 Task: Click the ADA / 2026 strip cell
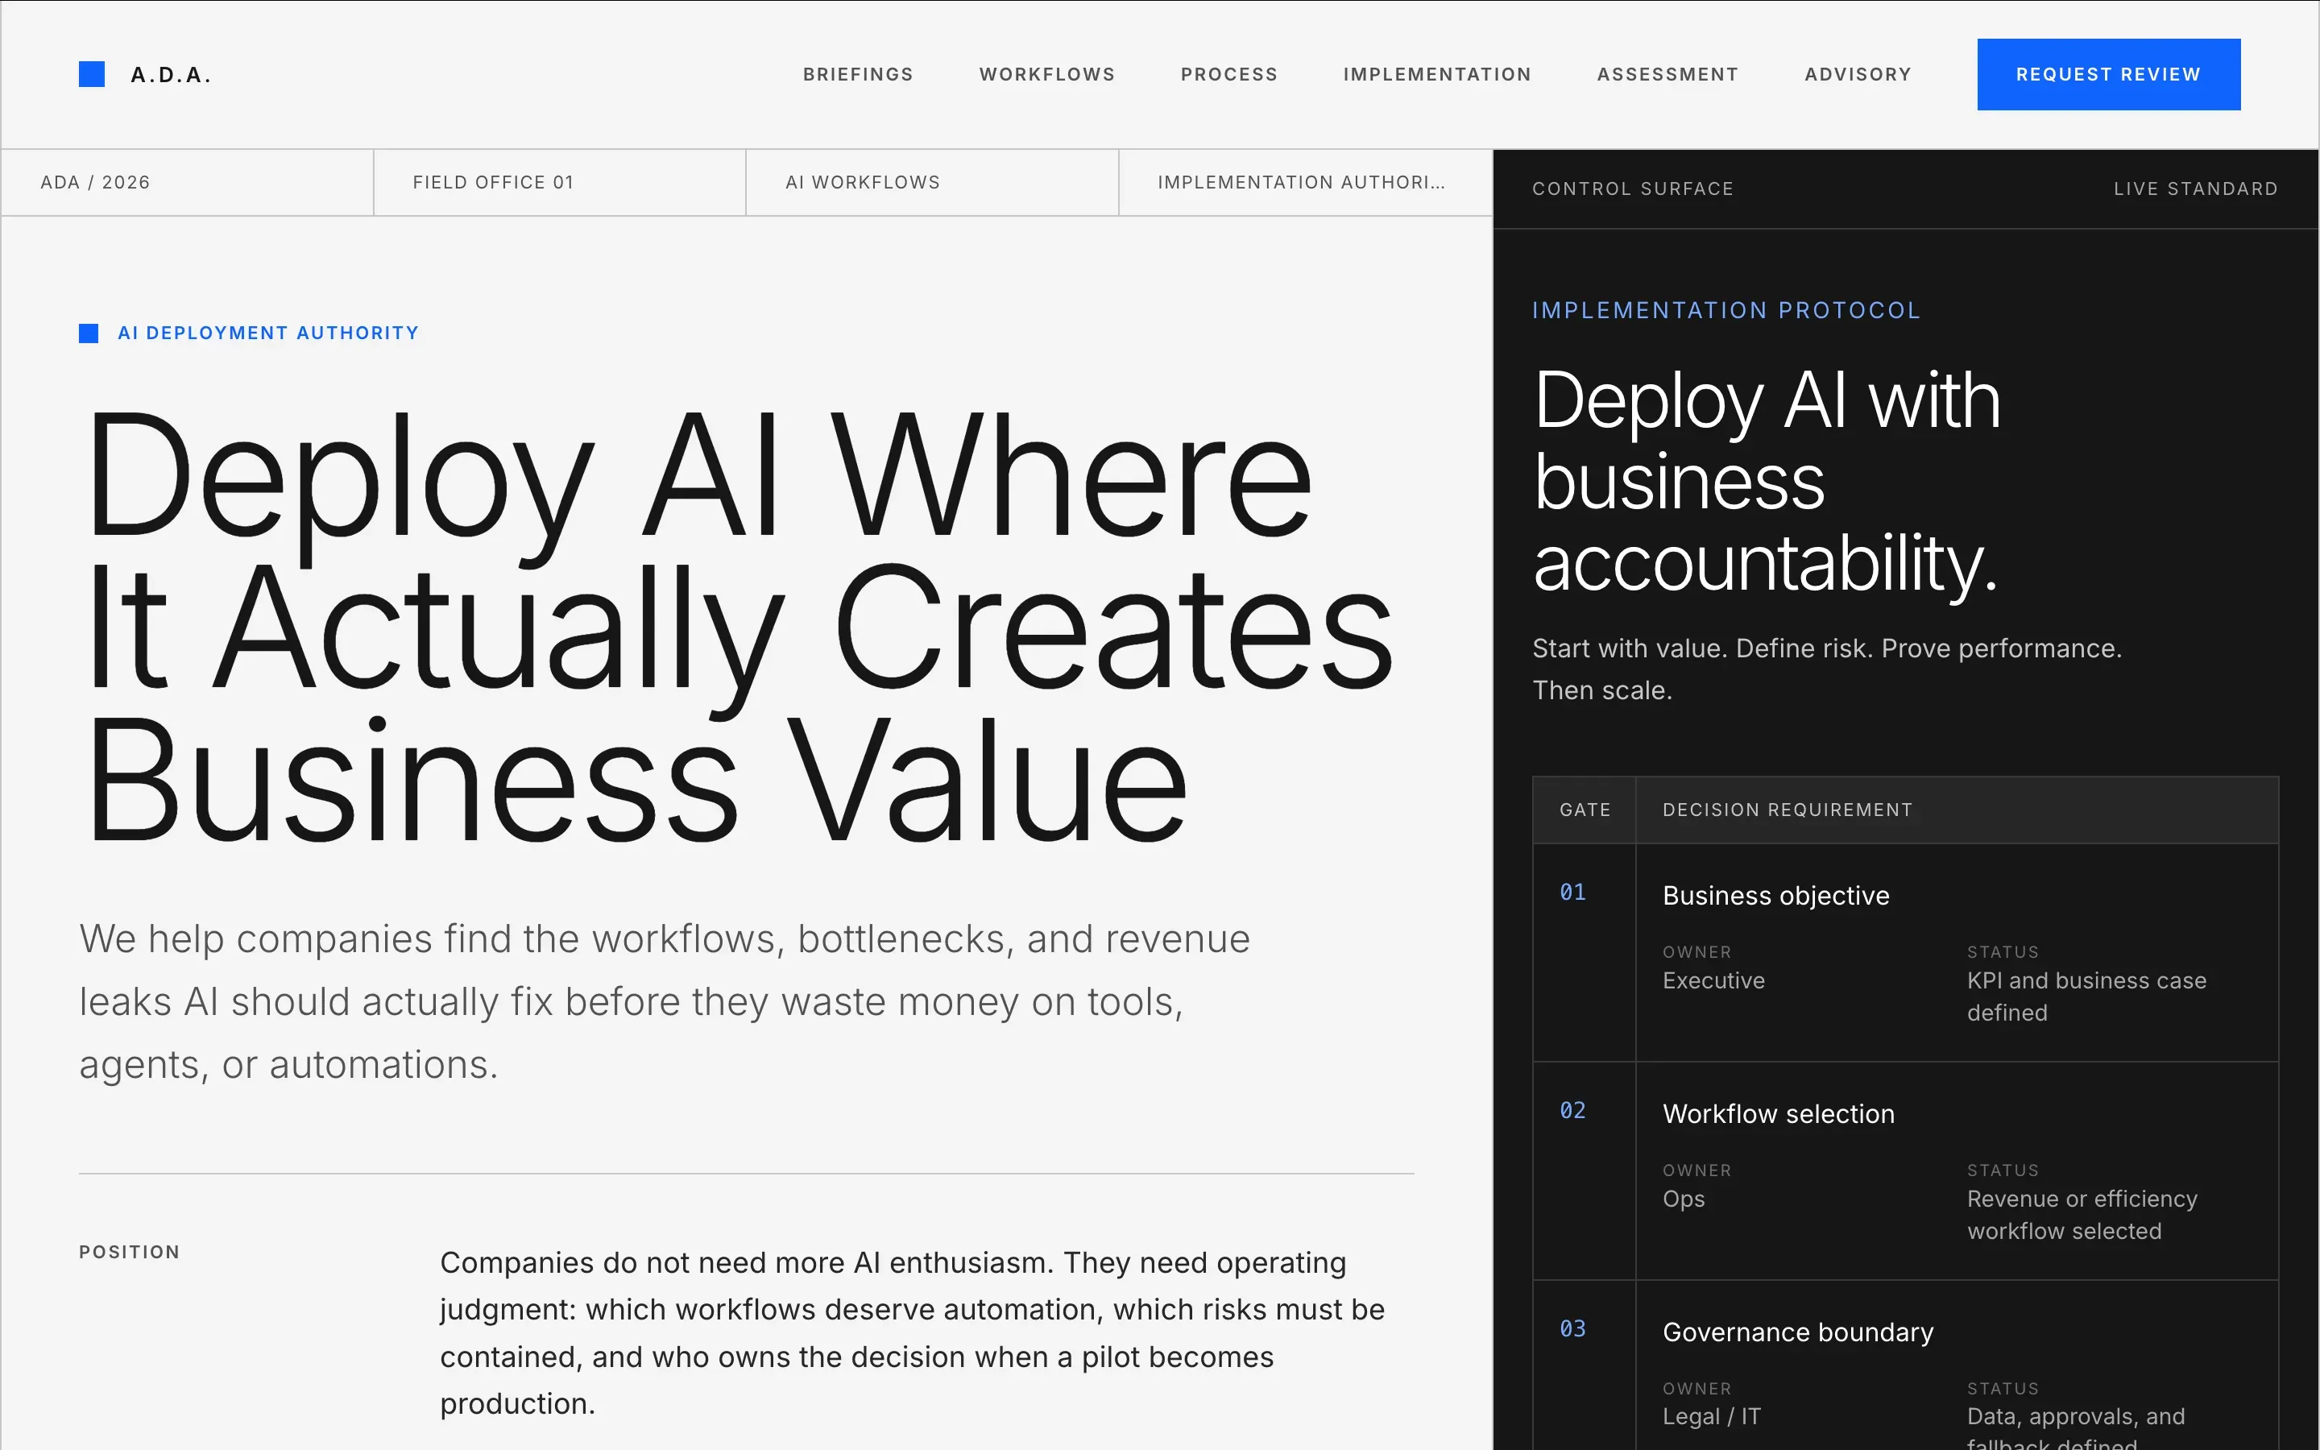[188, 182]
